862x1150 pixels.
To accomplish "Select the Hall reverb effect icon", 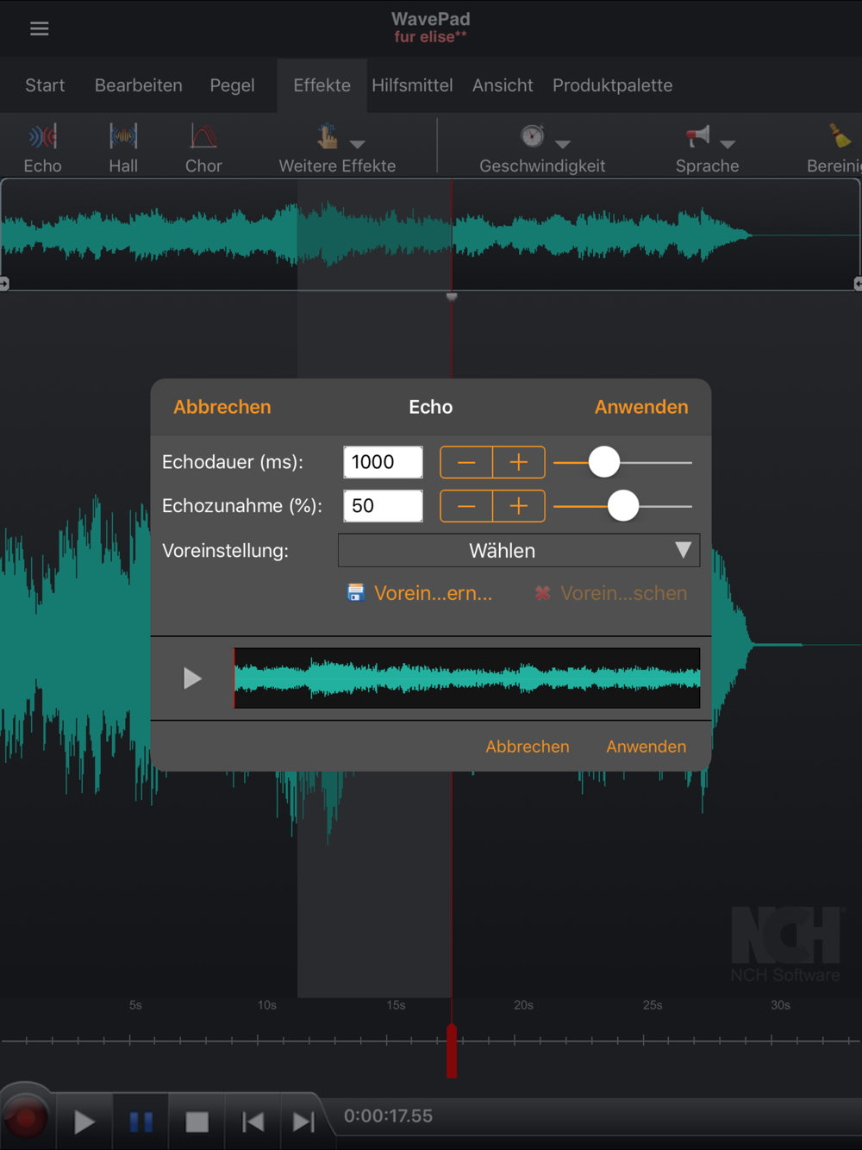I will 123,136.
